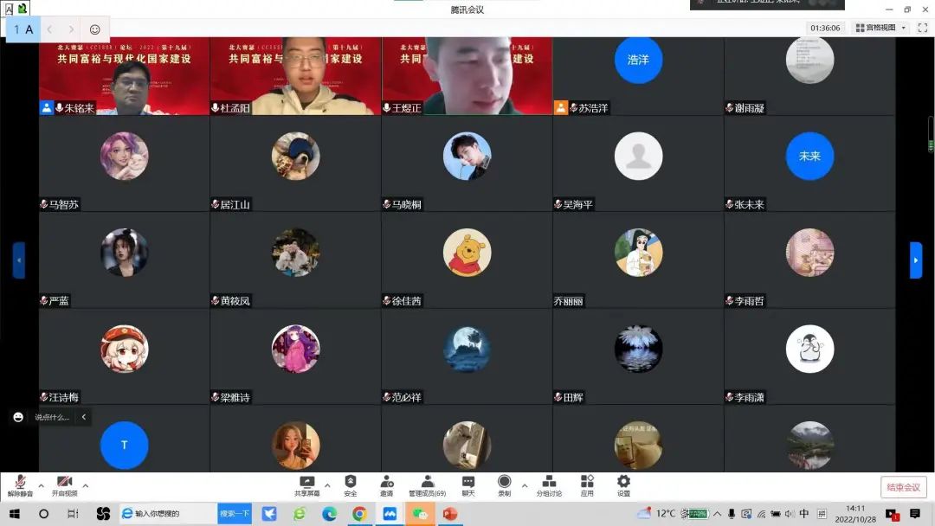Toggle start video (开启视频)
The width and height of the screenshot is (935, 526).
(x=64, y=484)
